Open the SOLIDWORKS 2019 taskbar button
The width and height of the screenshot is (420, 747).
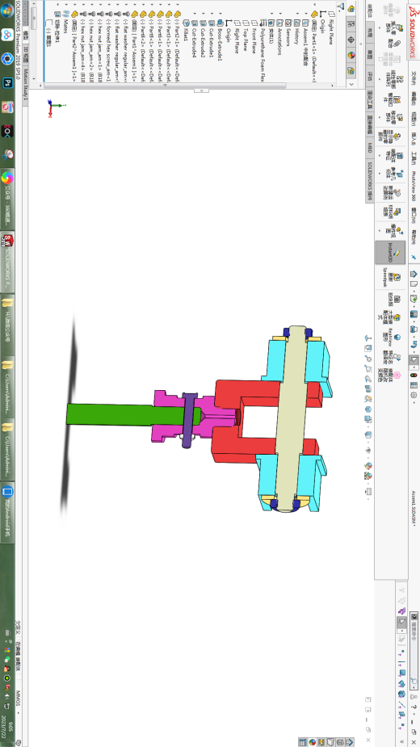[x=7, y=261]
